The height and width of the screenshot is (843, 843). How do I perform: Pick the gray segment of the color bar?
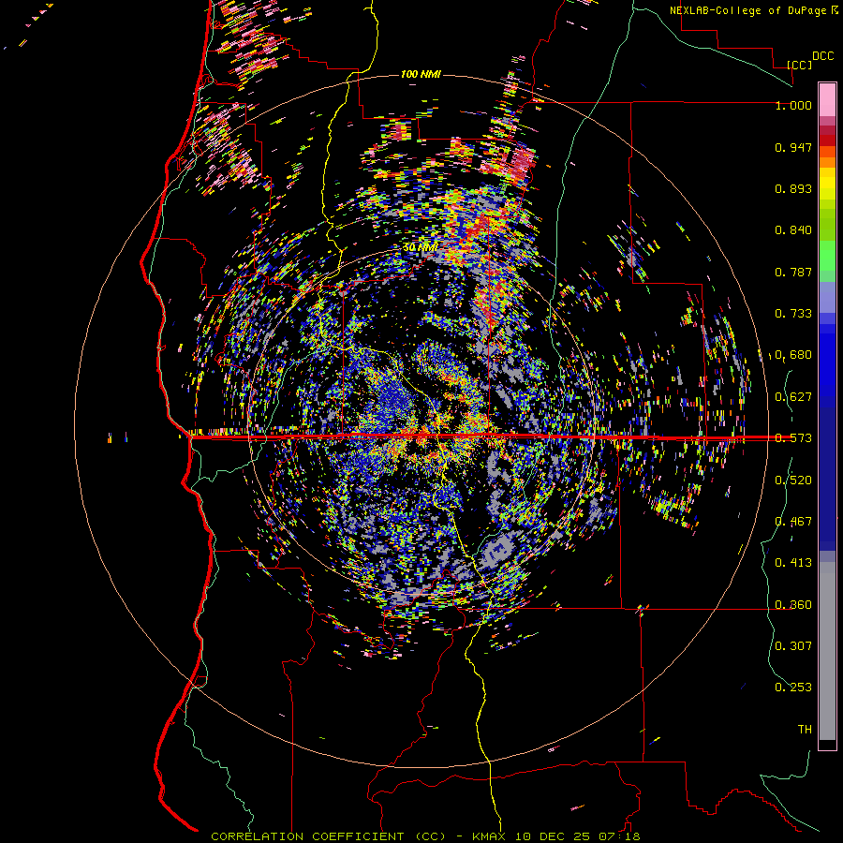point(827,651)
